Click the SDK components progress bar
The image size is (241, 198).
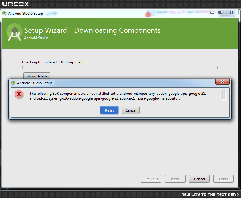[x=120, y=68]
